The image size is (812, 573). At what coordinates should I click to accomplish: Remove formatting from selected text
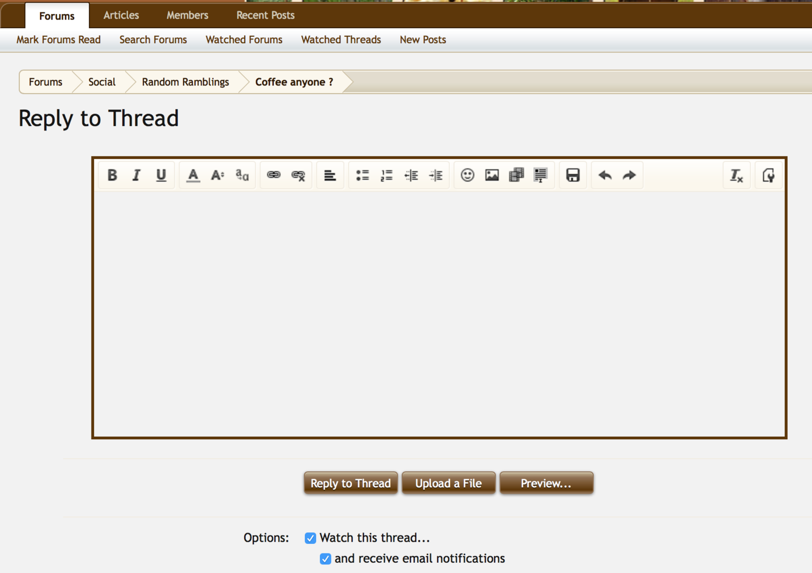[x=736, y=175]
